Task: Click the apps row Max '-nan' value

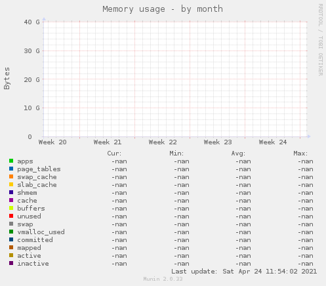Action: coord(306,161)
